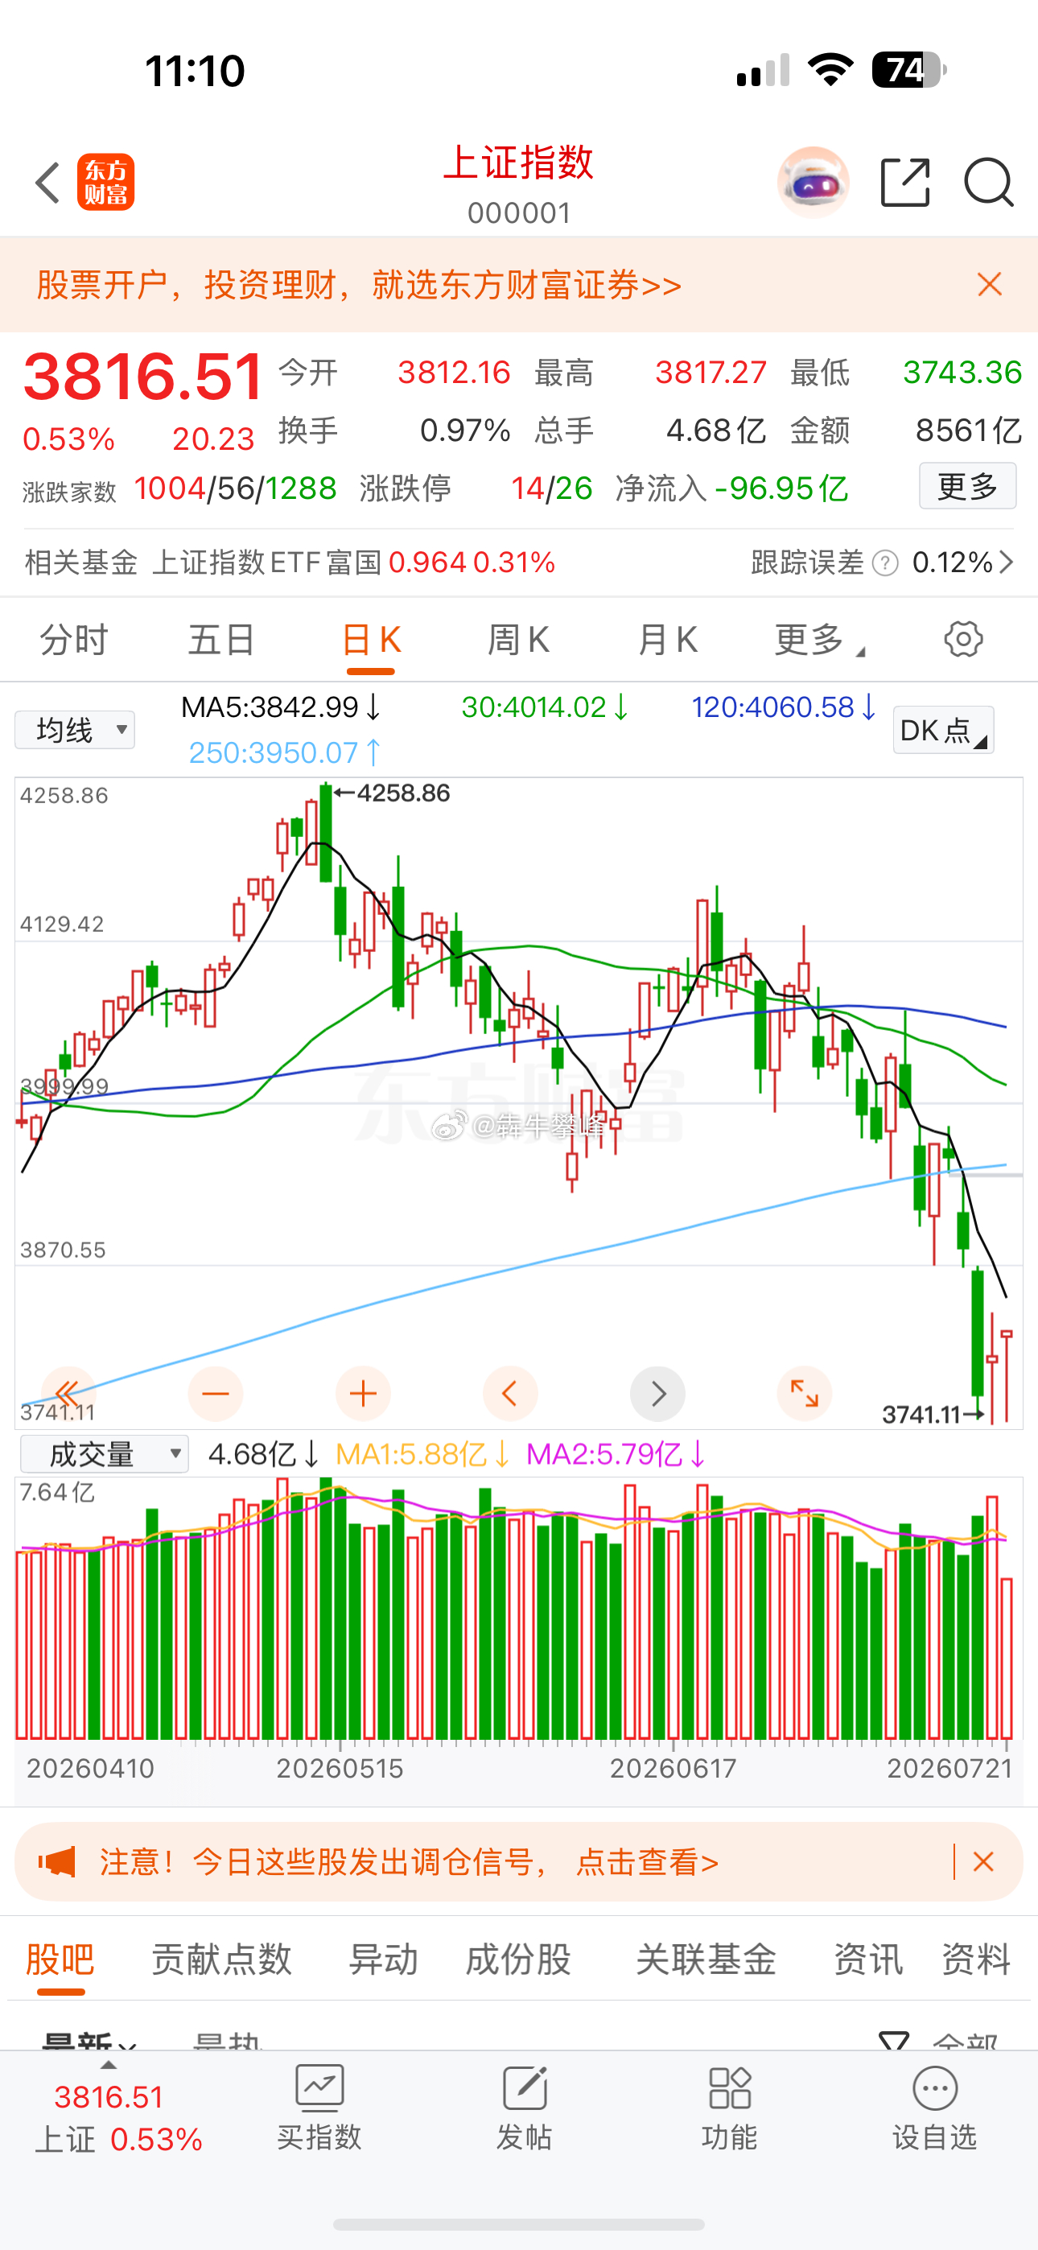This screenshot has height=2250, width=1038.
Task: Open the 成交量 indicator dropdown
Action: (104, 1454)
